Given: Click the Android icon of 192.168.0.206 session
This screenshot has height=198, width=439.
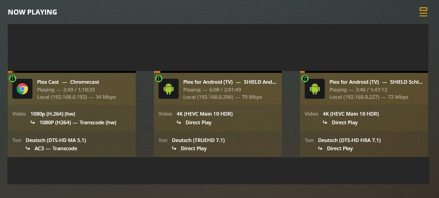Looking at the screenshot, I should 169,89.
